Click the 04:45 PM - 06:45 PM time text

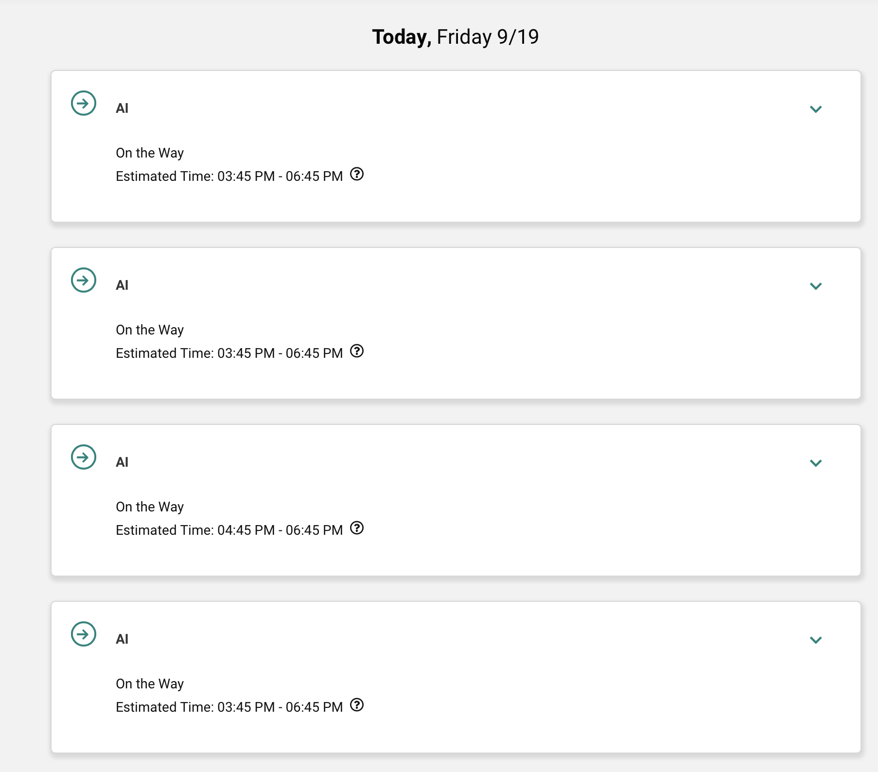pos(280,530)
